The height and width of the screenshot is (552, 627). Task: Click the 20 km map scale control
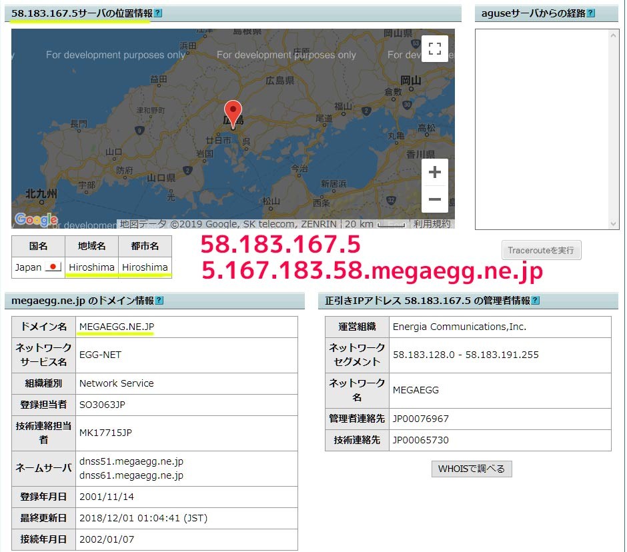click(x=375, y=224)
